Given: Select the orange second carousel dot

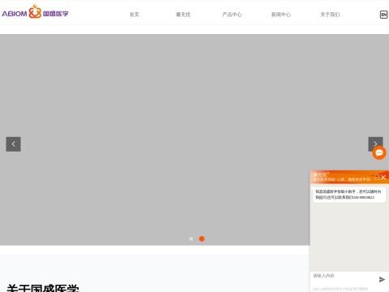Looking at the screenshot, I should click(202, 238).
